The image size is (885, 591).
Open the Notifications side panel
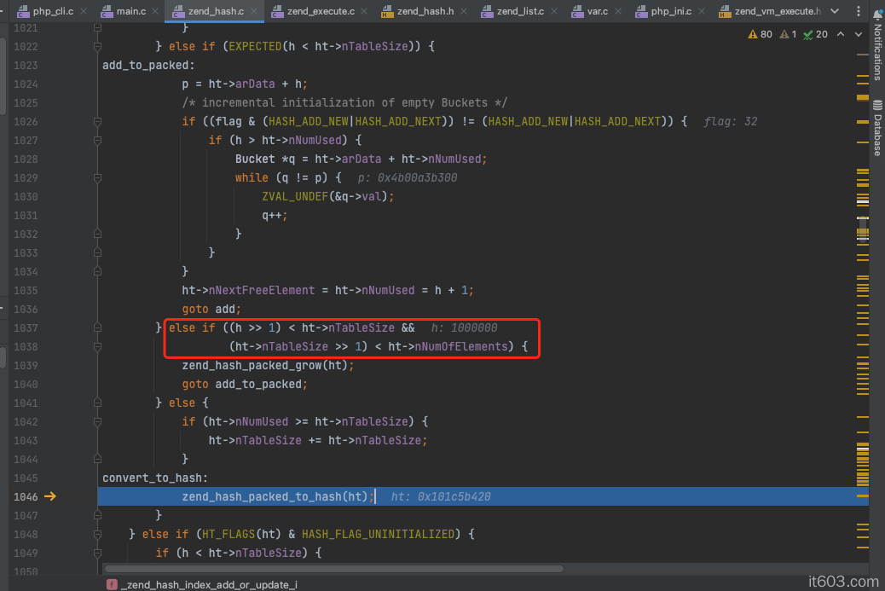coord(876,47)
